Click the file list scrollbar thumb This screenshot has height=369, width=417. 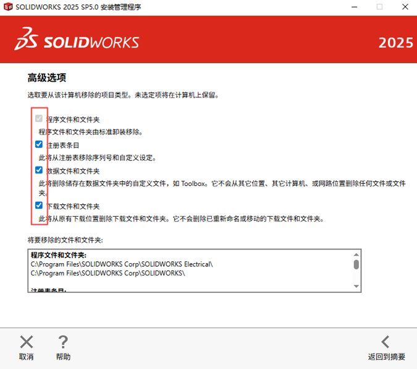356,264
